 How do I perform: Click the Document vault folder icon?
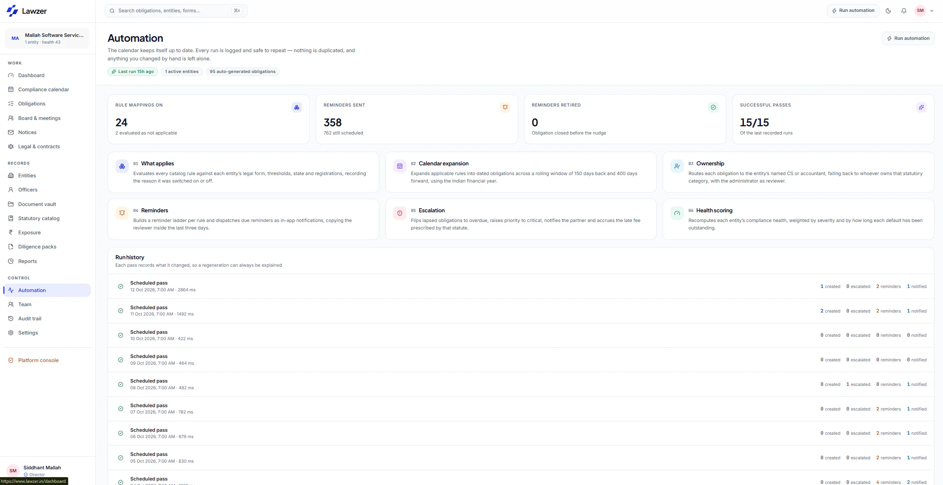pos(11,204)
